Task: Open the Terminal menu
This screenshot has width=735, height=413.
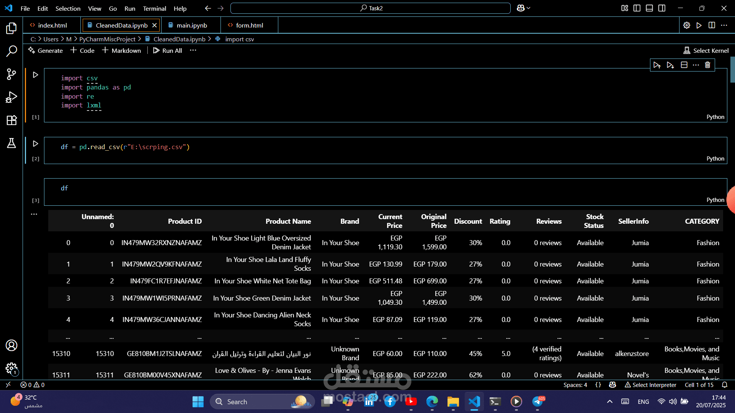Action: pos(154,8)
